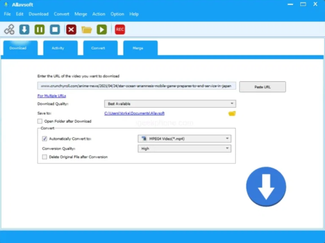Screen dimensions: 325x243
Task: Open the output folder from the toolbar folder icon
Action: (x=86, y=30)
